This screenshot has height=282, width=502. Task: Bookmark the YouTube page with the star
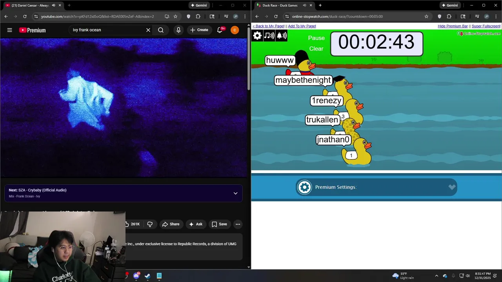pyautogui.click(x=175, y=16)
